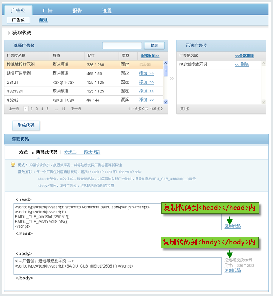This screenshot has height=296, width=273.
Task: Go to page 5 in pagination
Action: pos(48,109)
